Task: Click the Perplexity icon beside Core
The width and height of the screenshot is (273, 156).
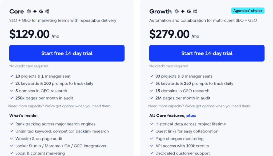Action: point(47,11)
